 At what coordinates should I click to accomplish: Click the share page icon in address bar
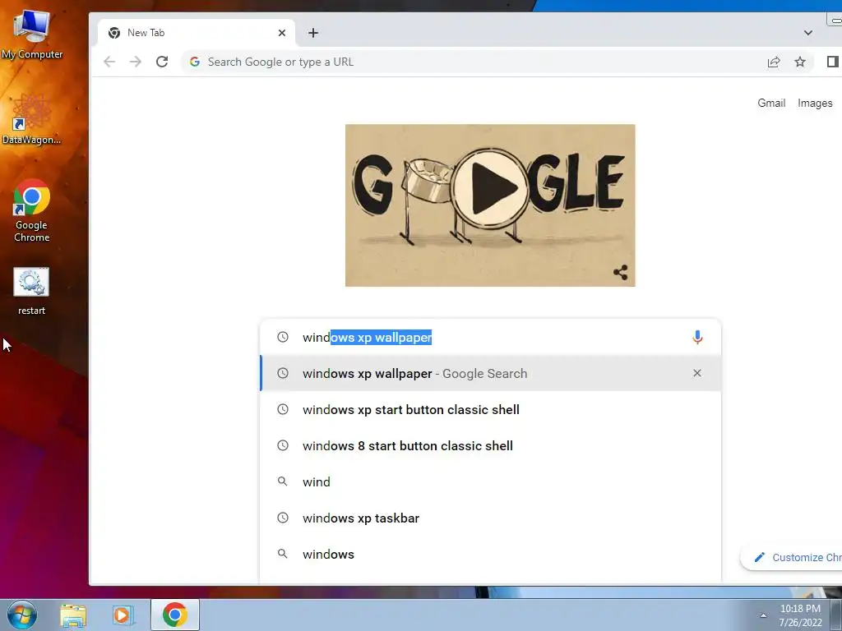(774, 62)
